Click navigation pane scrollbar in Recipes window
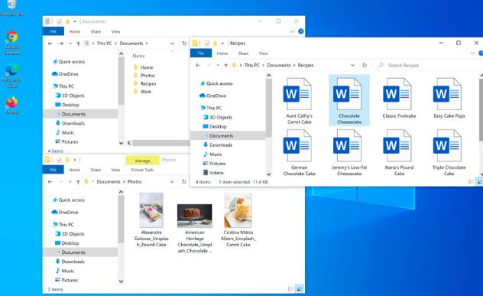Viewport: 483px width, 296px height. (x=268, y=108)
